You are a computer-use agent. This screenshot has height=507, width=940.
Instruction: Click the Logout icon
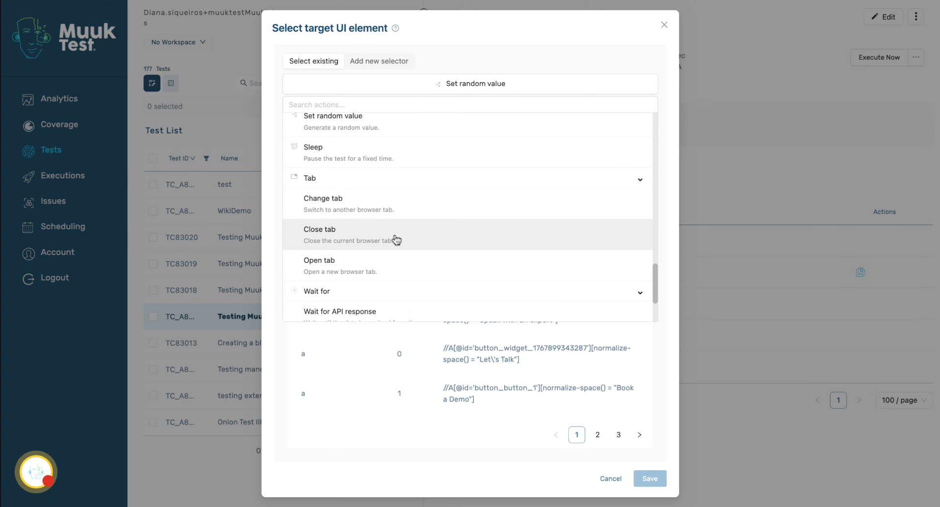[x=28, y=278]
